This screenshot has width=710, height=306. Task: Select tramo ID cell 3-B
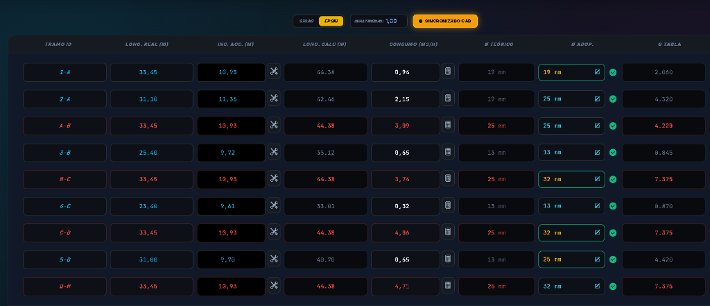click(64, 153)
